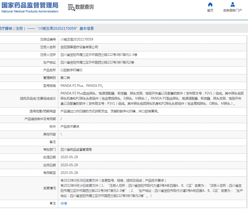The width and height of the screenshot is (248, 209).
Task: Click the 有效期至 row label
Action: pyautogui.click(x=49, y=173)
